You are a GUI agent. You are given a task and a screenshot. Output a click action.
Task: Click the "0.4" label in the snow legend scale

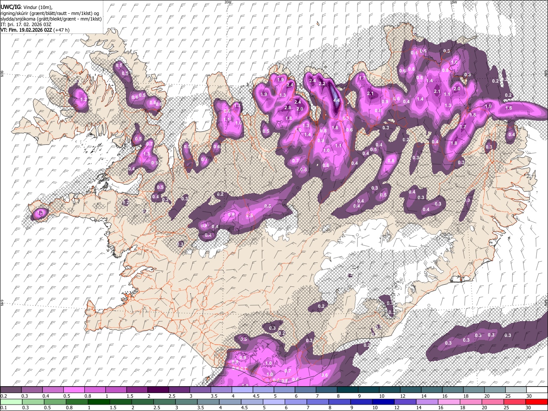46,396
